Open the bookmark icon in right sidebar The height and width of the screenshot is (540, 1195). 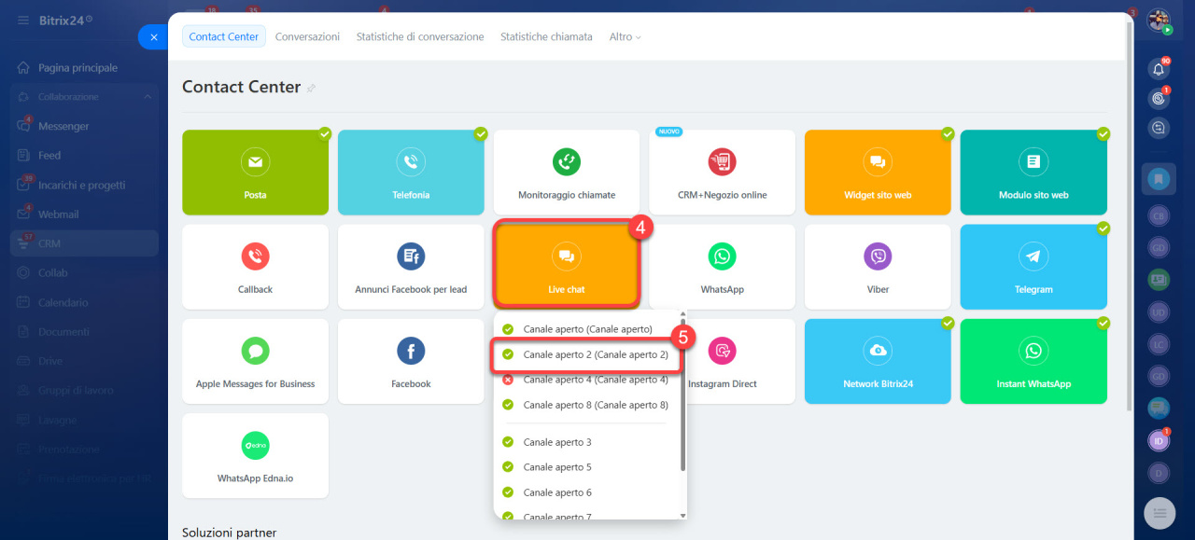pyautogui.click(x=1159, y=178)
